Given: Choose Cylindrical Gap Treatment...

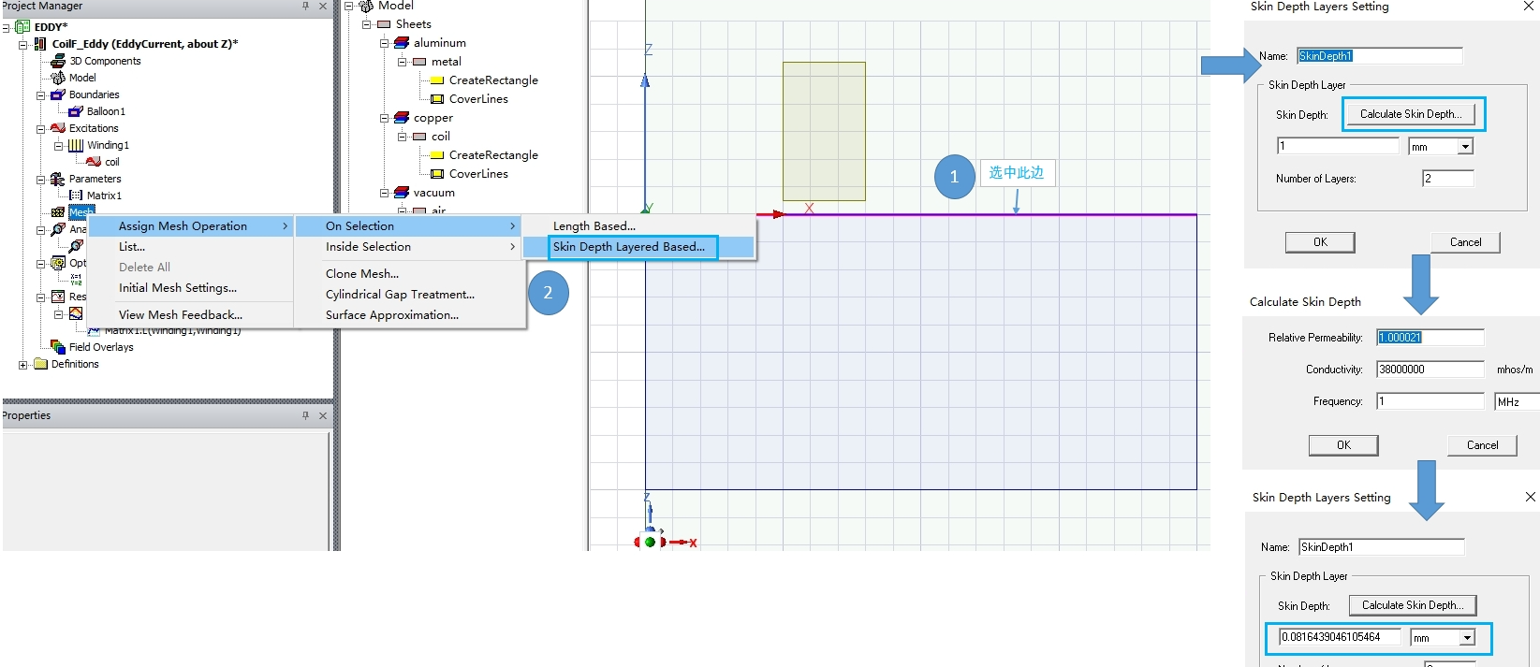Looking at the screenshot, I should tap(400, 295).
